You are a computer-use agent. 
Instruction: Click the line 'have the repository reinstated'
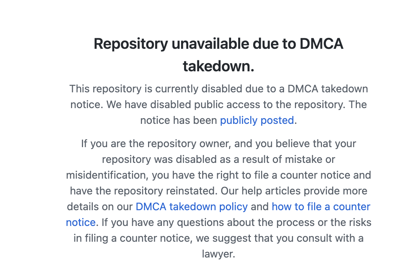[x=219, y=191]
